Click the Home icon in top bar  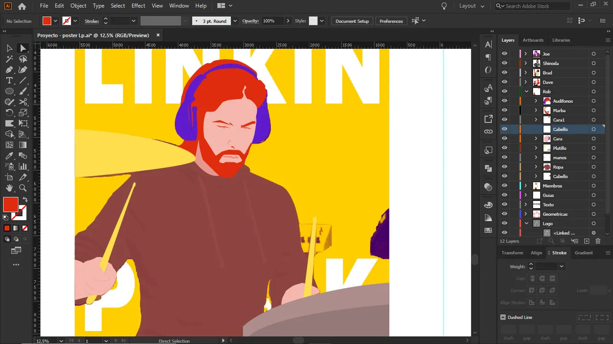click(22, 6)
